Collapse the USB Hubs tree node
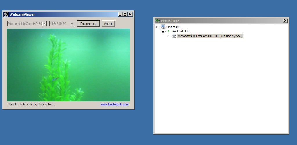This screenshot has height=145, width=297. (157, 27)
